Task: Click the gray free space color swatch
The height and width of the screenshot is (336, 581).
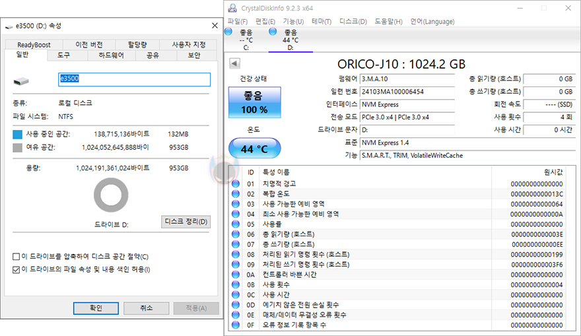Action: (17, 148)
